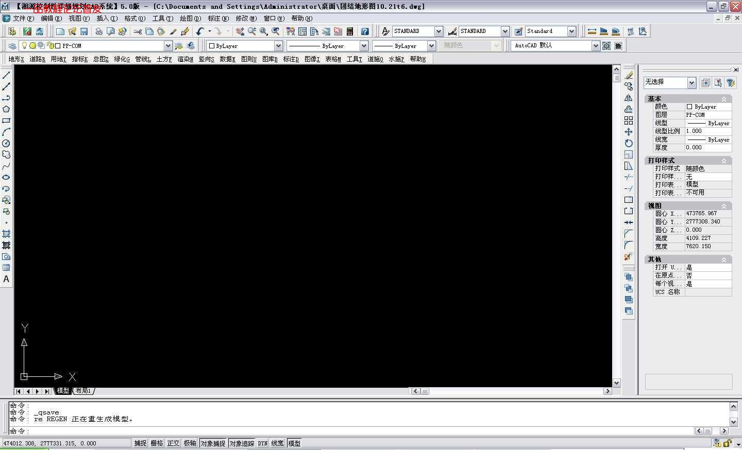The height and width of the screenshot is (450, 742).
Task: Select the Line draw tool
Action: click(x=6, y=75)
